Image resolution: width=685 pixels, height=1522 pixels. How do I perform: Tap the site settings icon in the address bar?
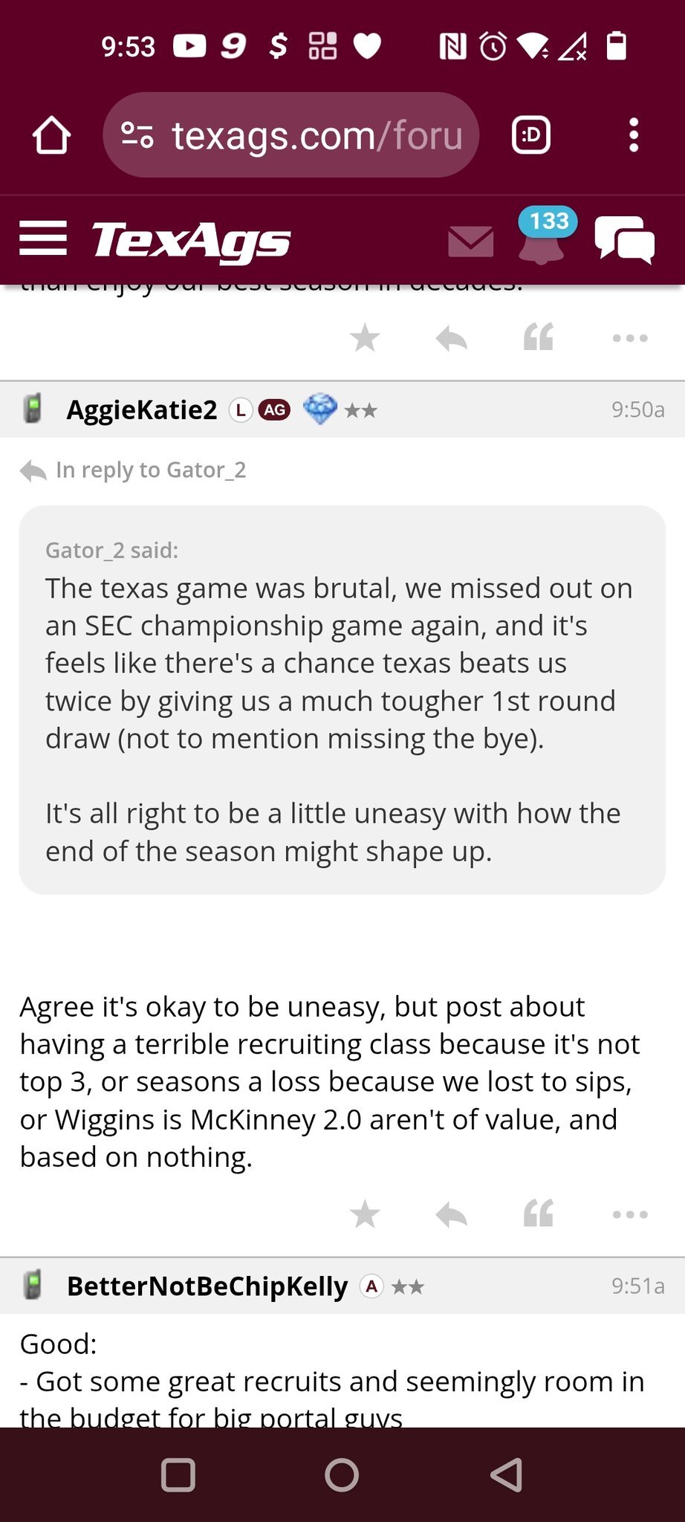click(x=137, y=135)
